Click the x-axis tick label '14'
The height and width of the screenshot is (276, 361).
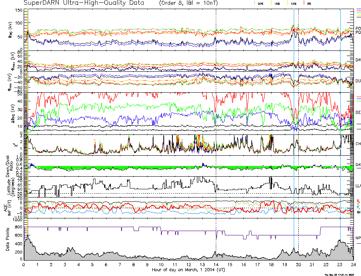[x=216, y=265]
